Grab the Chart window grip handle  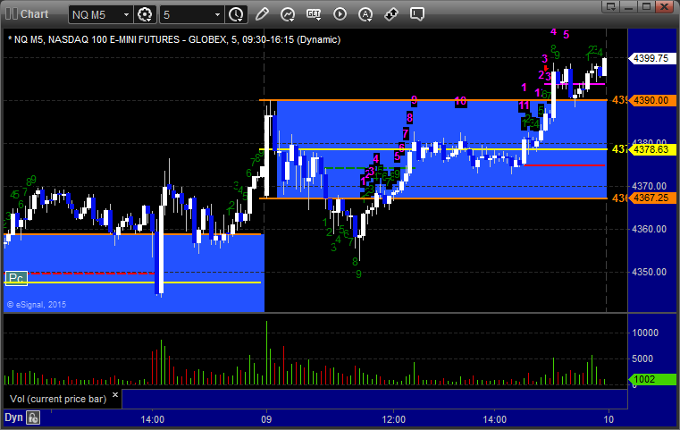pos(11,14)
